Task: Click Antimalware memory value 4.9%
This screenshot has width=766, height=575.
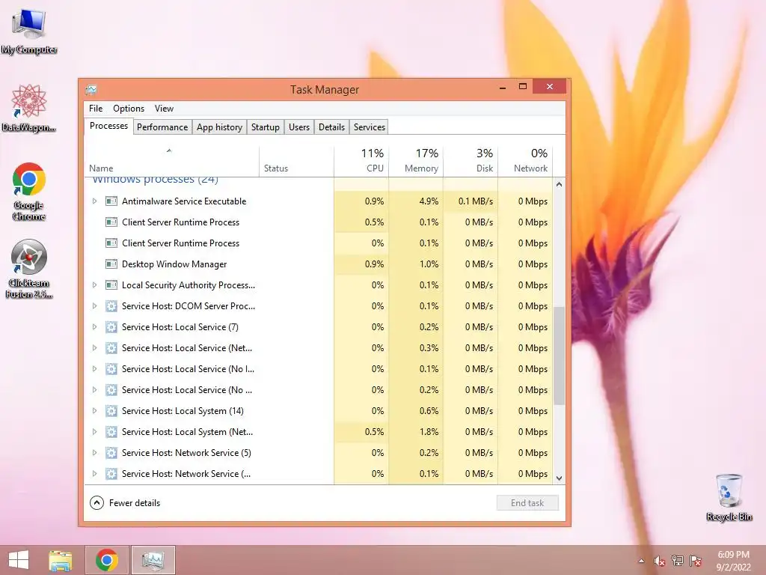Action: pyautogui.click(x=429, y=201)
